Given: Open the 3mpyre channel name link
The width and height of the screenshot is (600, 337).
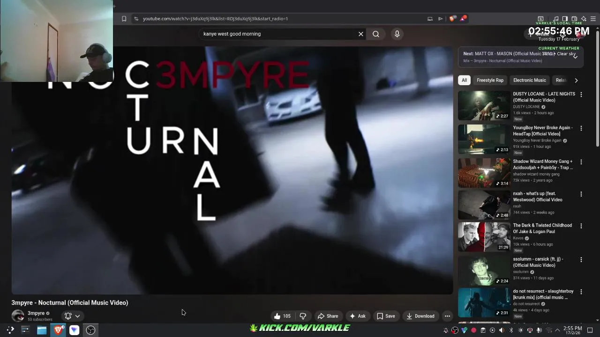Looking at the screenshot, I should coord(36,313).
